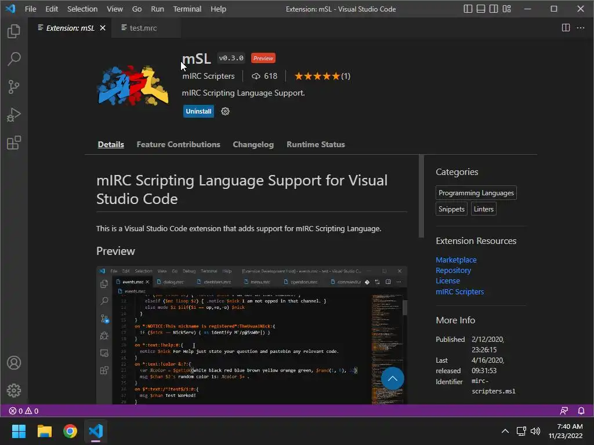594x445 pixels.
Task: Open the Explorer view in activity bar
Action: (x=14, y=31)
